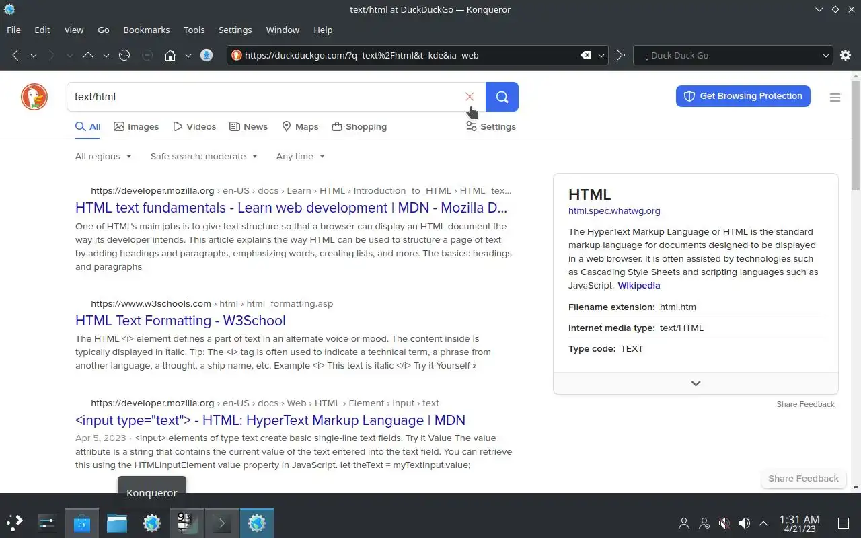Switch to the Videos search tab
This screenshot has height=538, width=861.
coord(194,126)
